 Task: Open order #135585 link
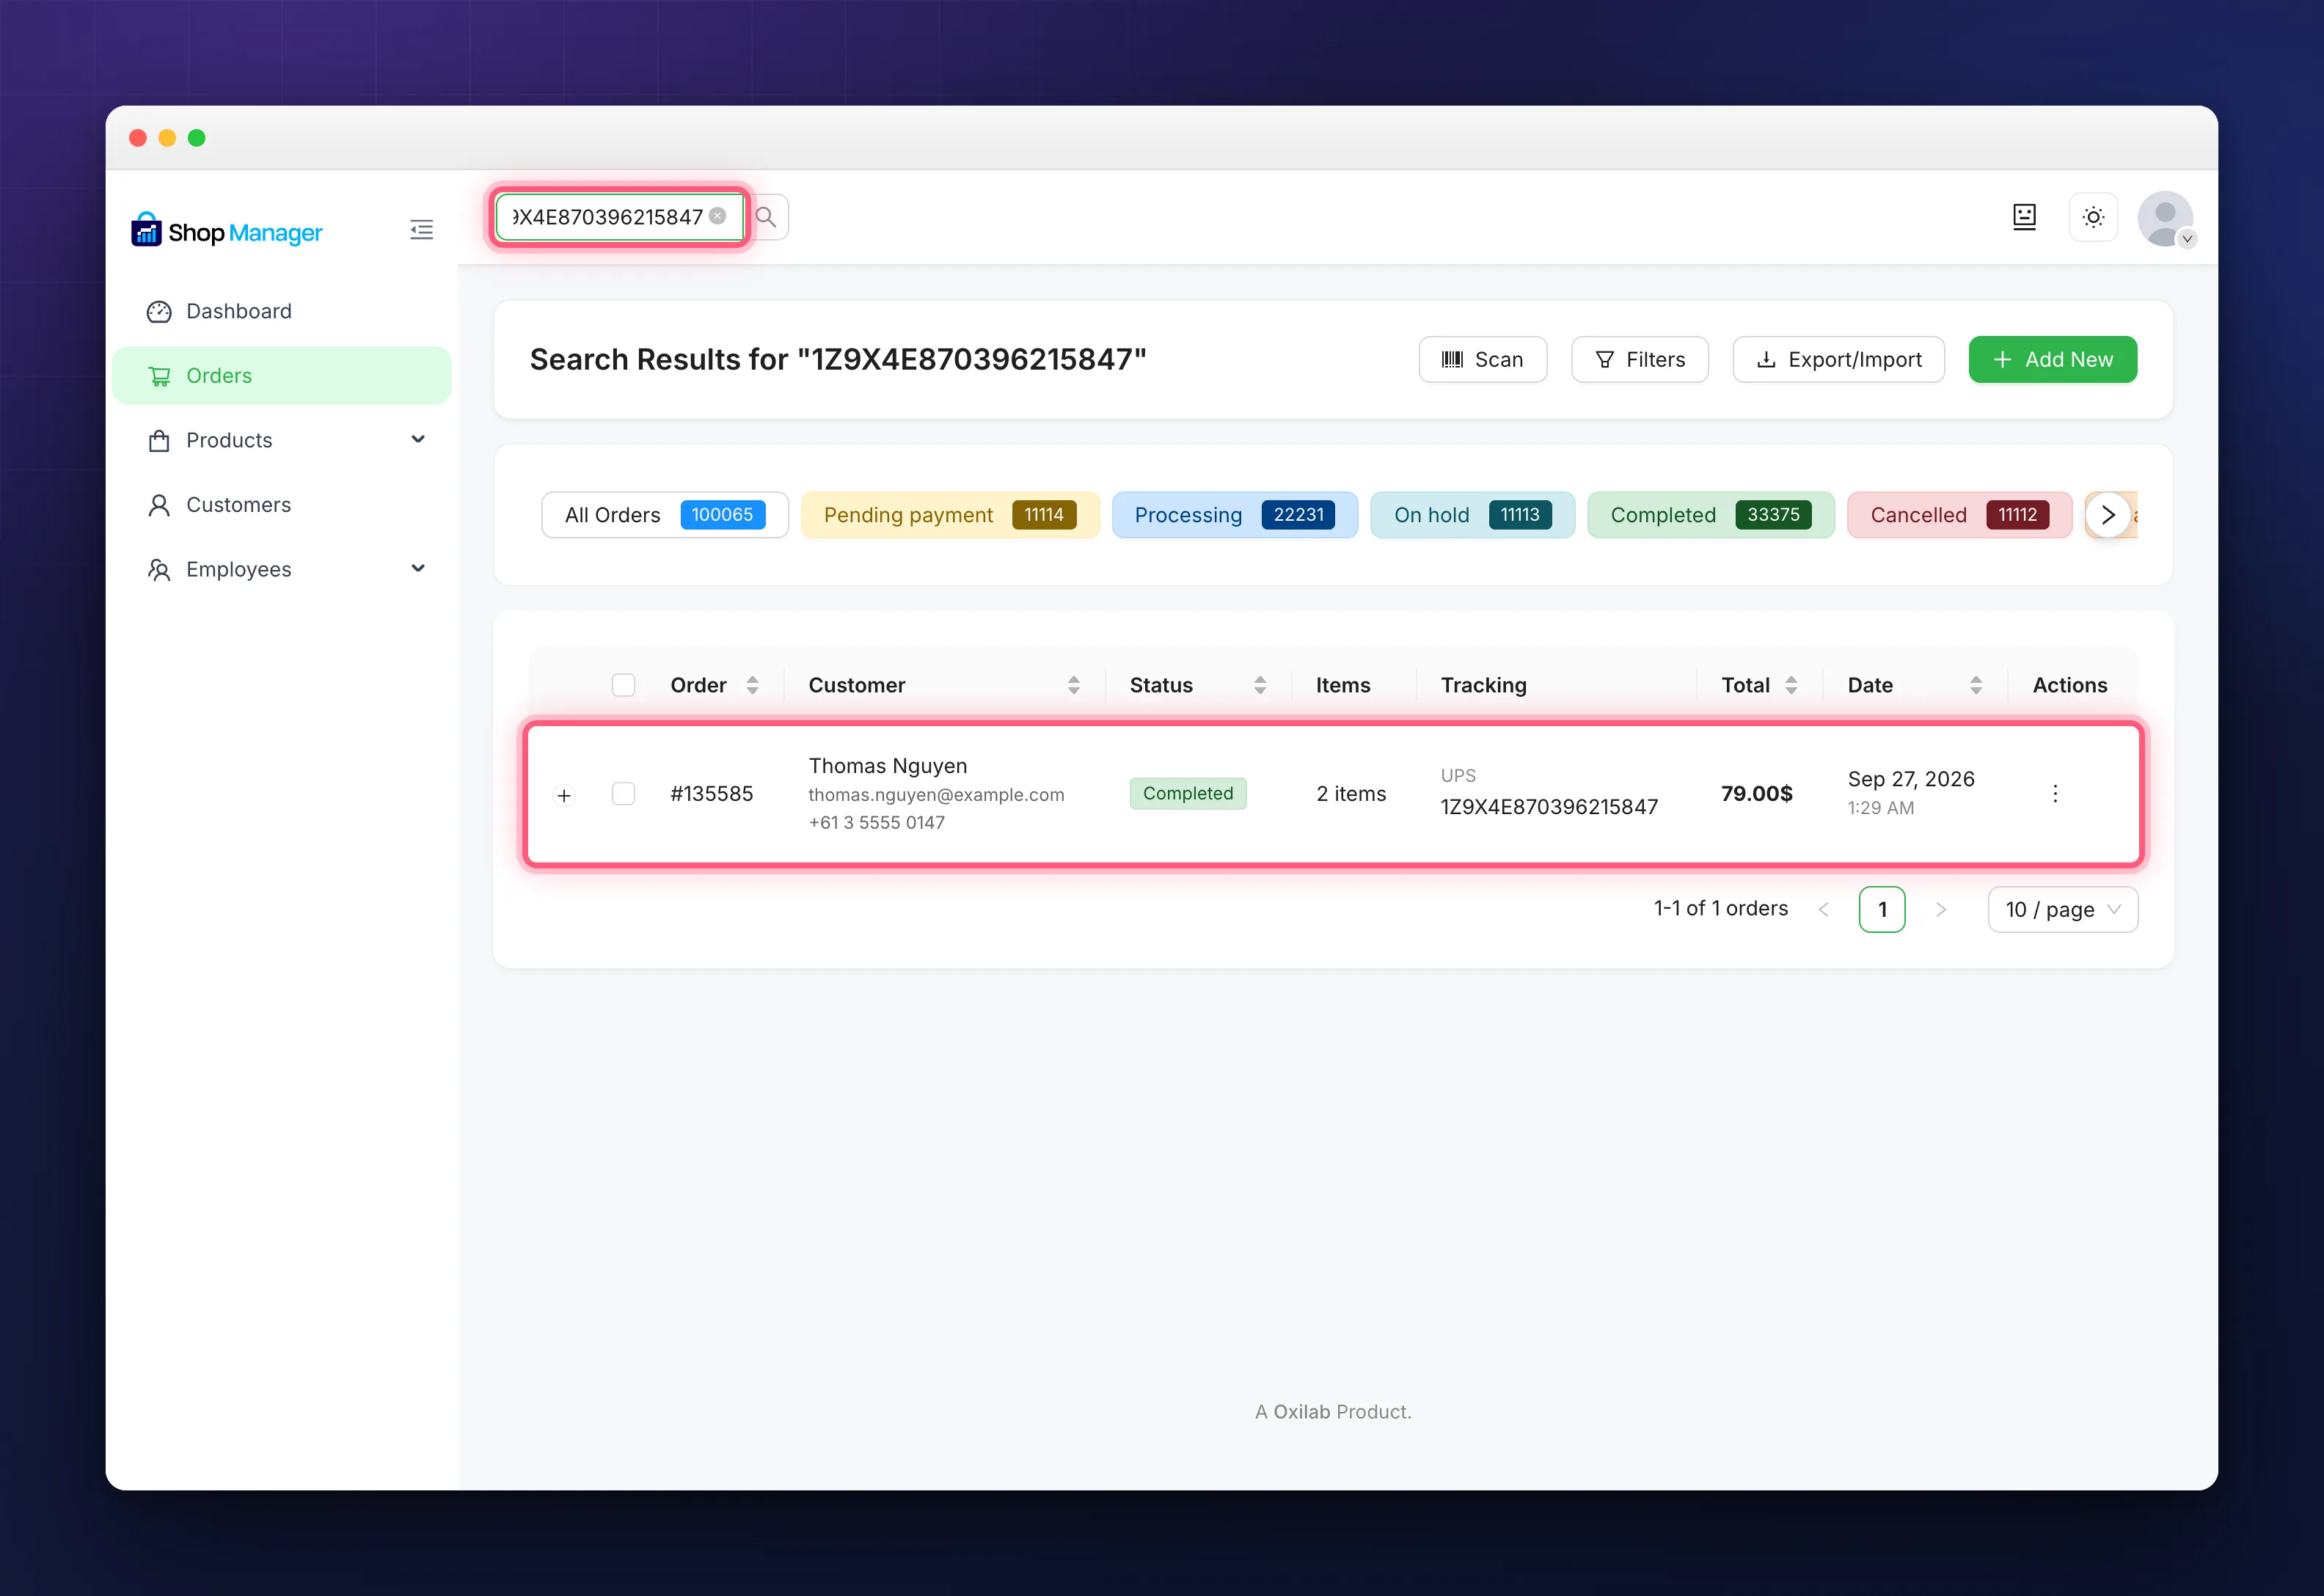pyautogui.click(x=712, y=794)
